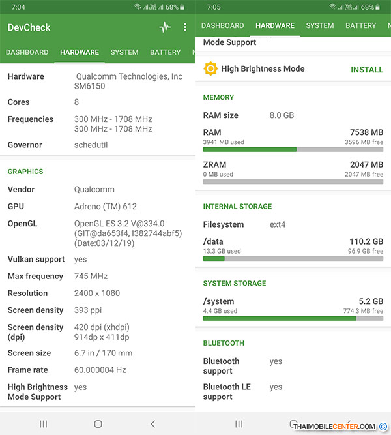This screenshot has width=391, height=435.
Task: Tap the 745 MHz max frequency value
Action: point(91,276)
